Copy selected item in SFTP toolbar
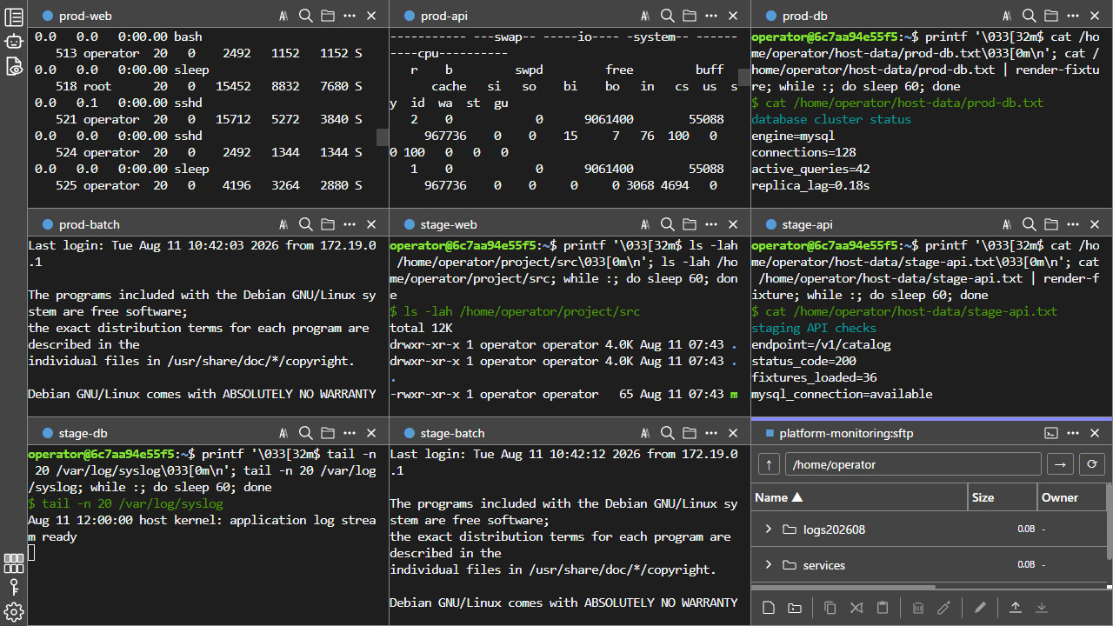Viewport: 1113px width, 626px height. [x=830, y=608]
